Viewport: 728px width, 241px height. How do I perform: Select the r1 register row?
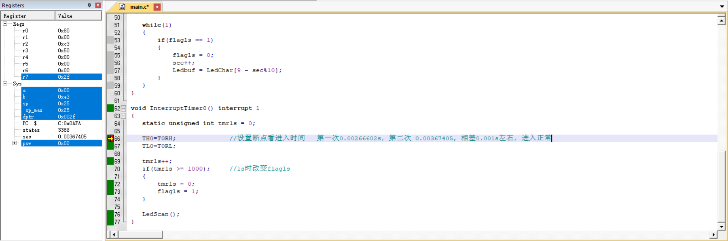61,37
